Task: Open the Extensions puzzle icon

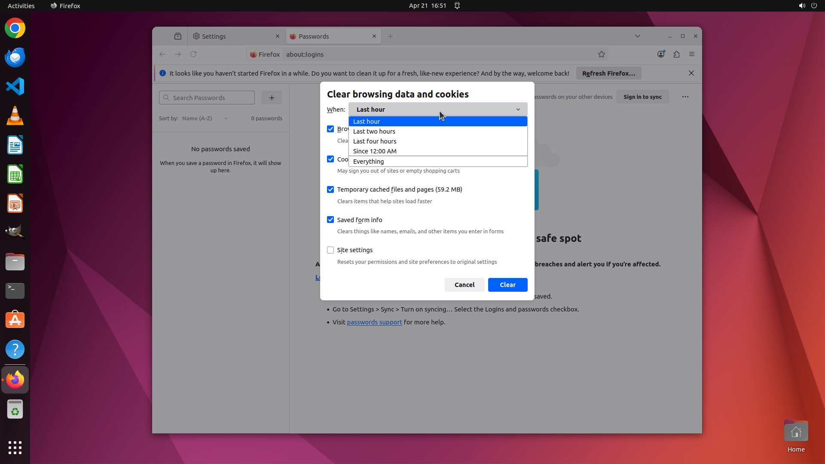Action: tap(676, 54)
